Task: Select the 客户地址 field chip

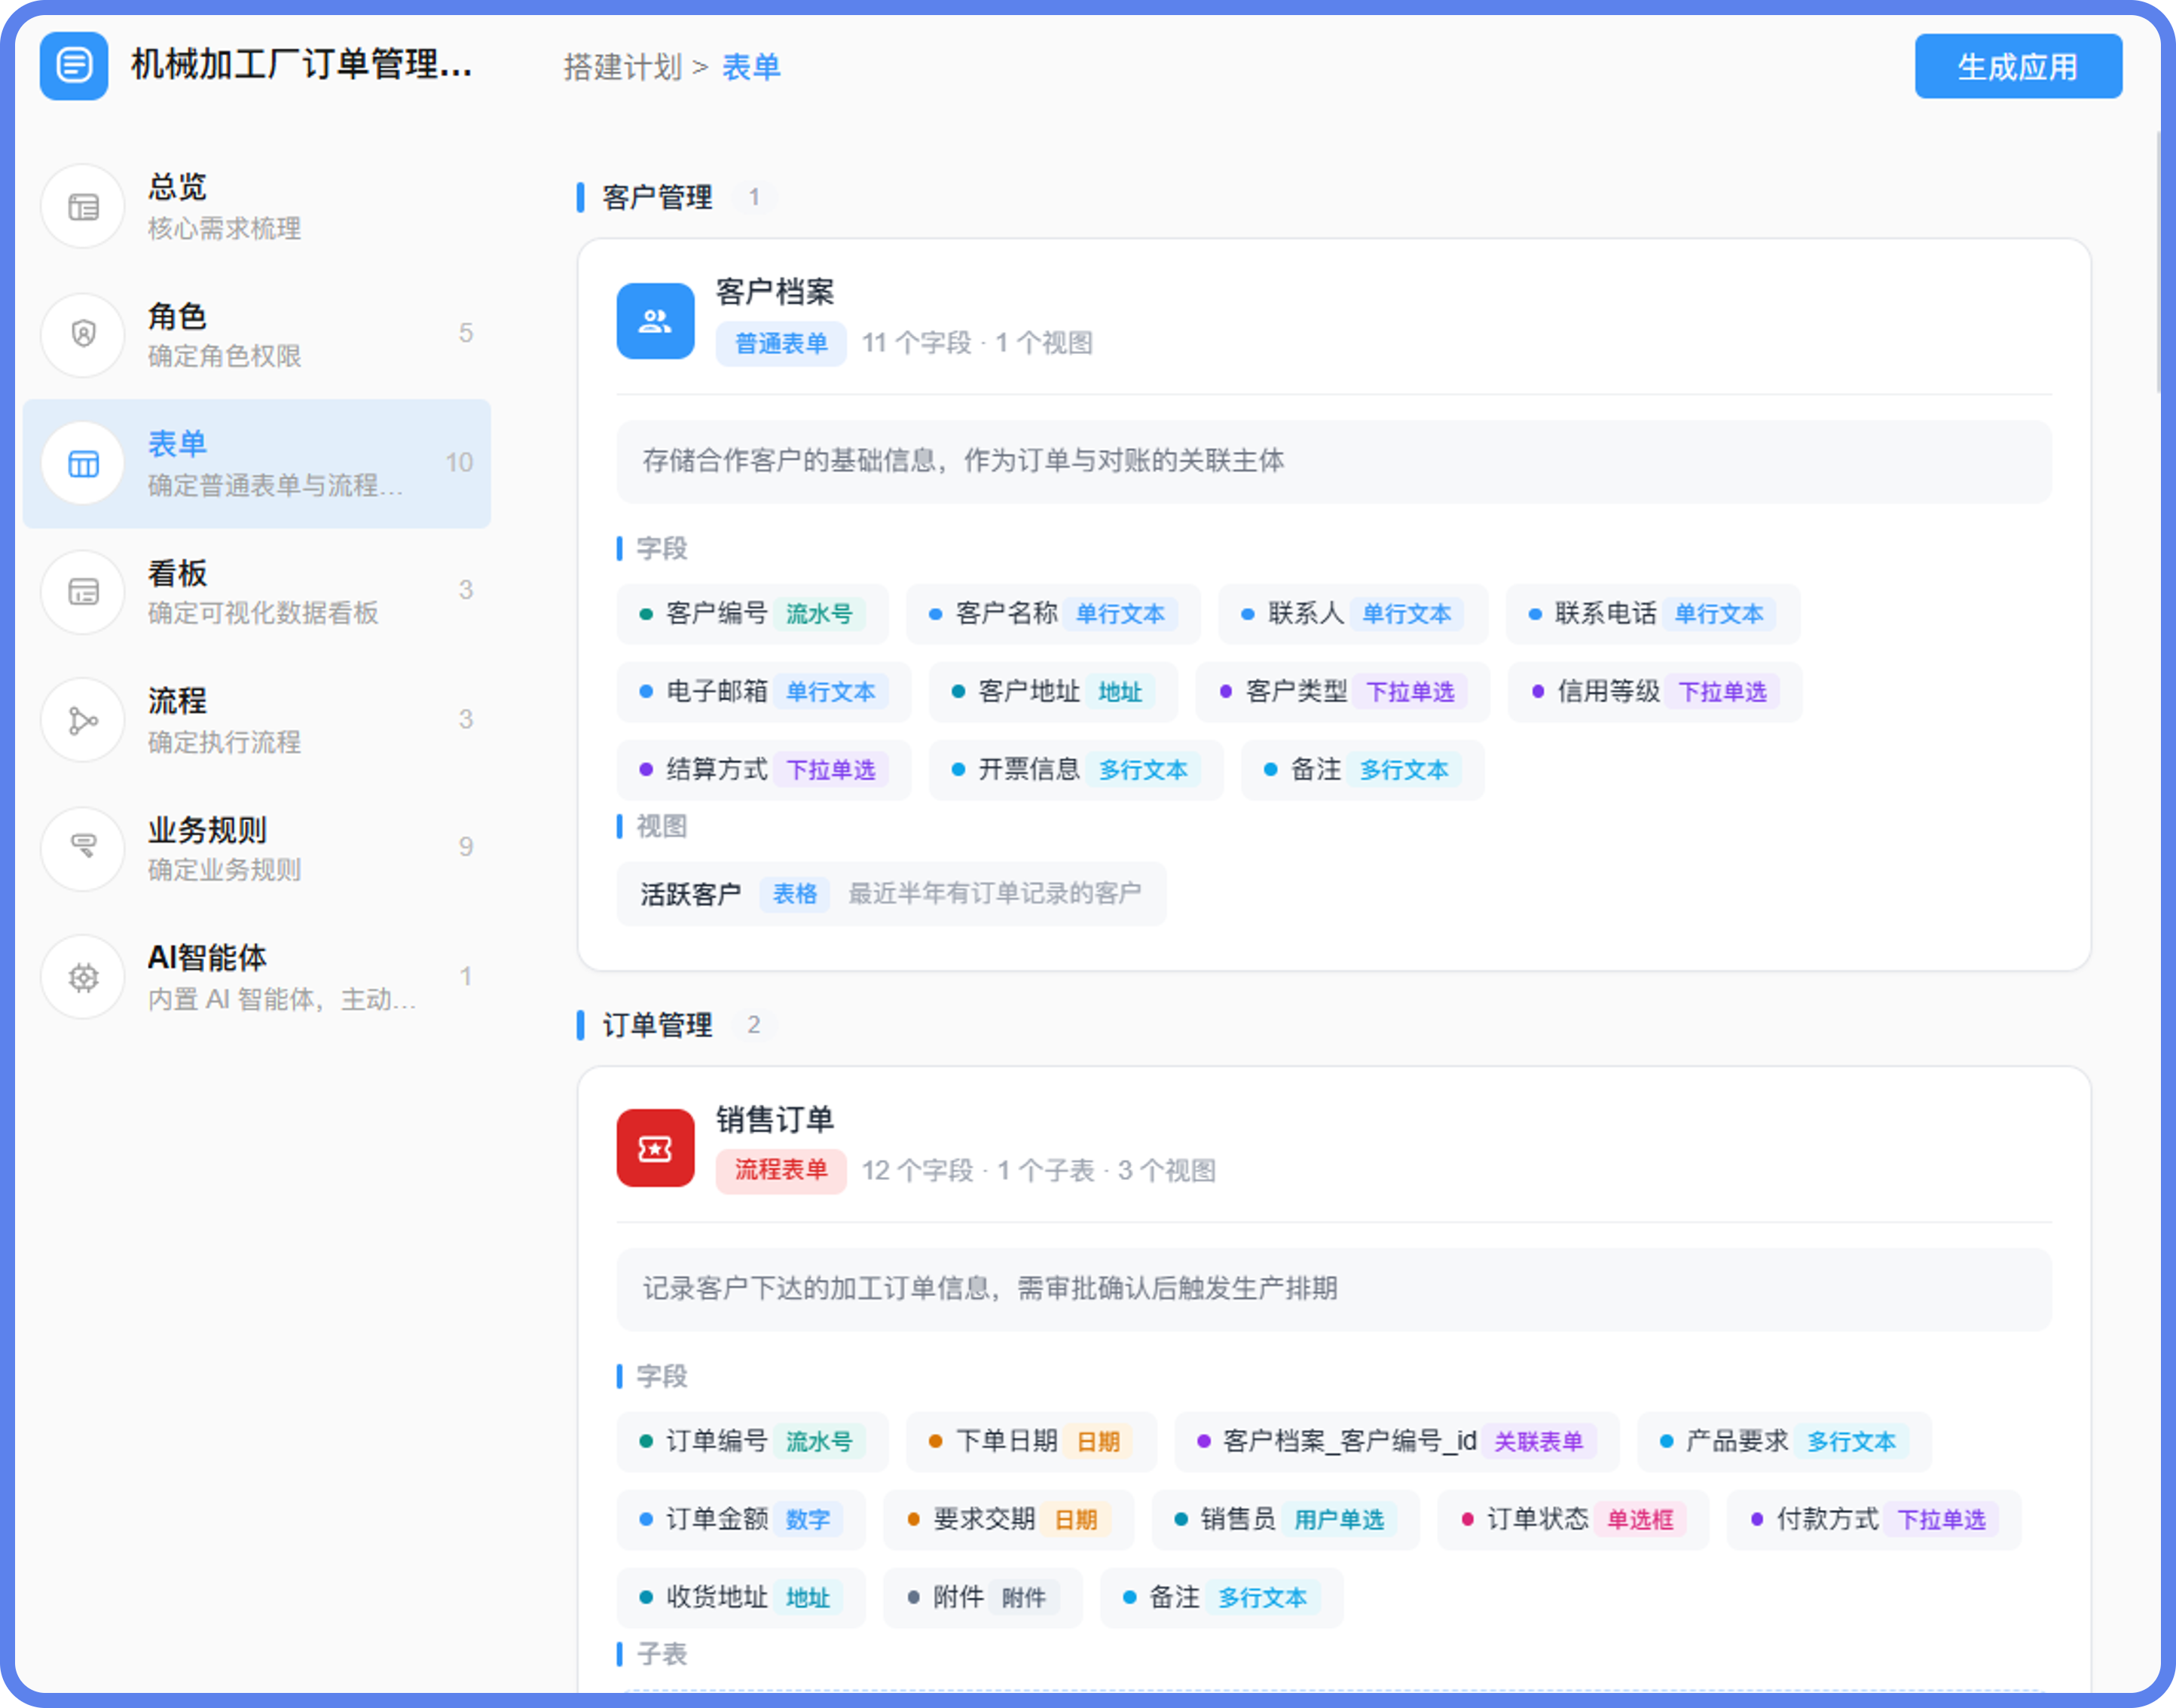Action: point(1053,691)
